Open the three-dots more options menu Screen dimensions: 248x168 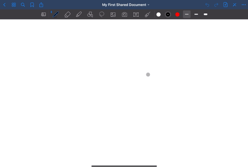pyautogui.click(x=244, y=5)
